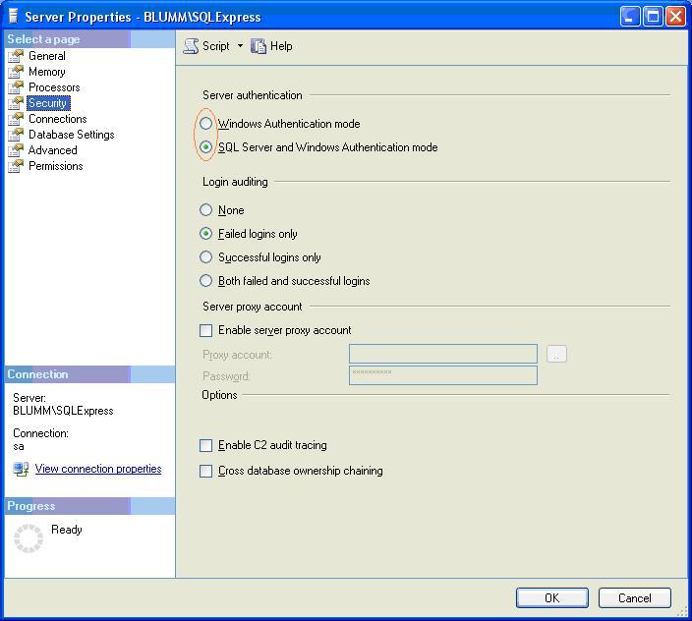Select Windows Authentication mode
The width and height of the screenshot is (692, 621).
tap(206, 124)
